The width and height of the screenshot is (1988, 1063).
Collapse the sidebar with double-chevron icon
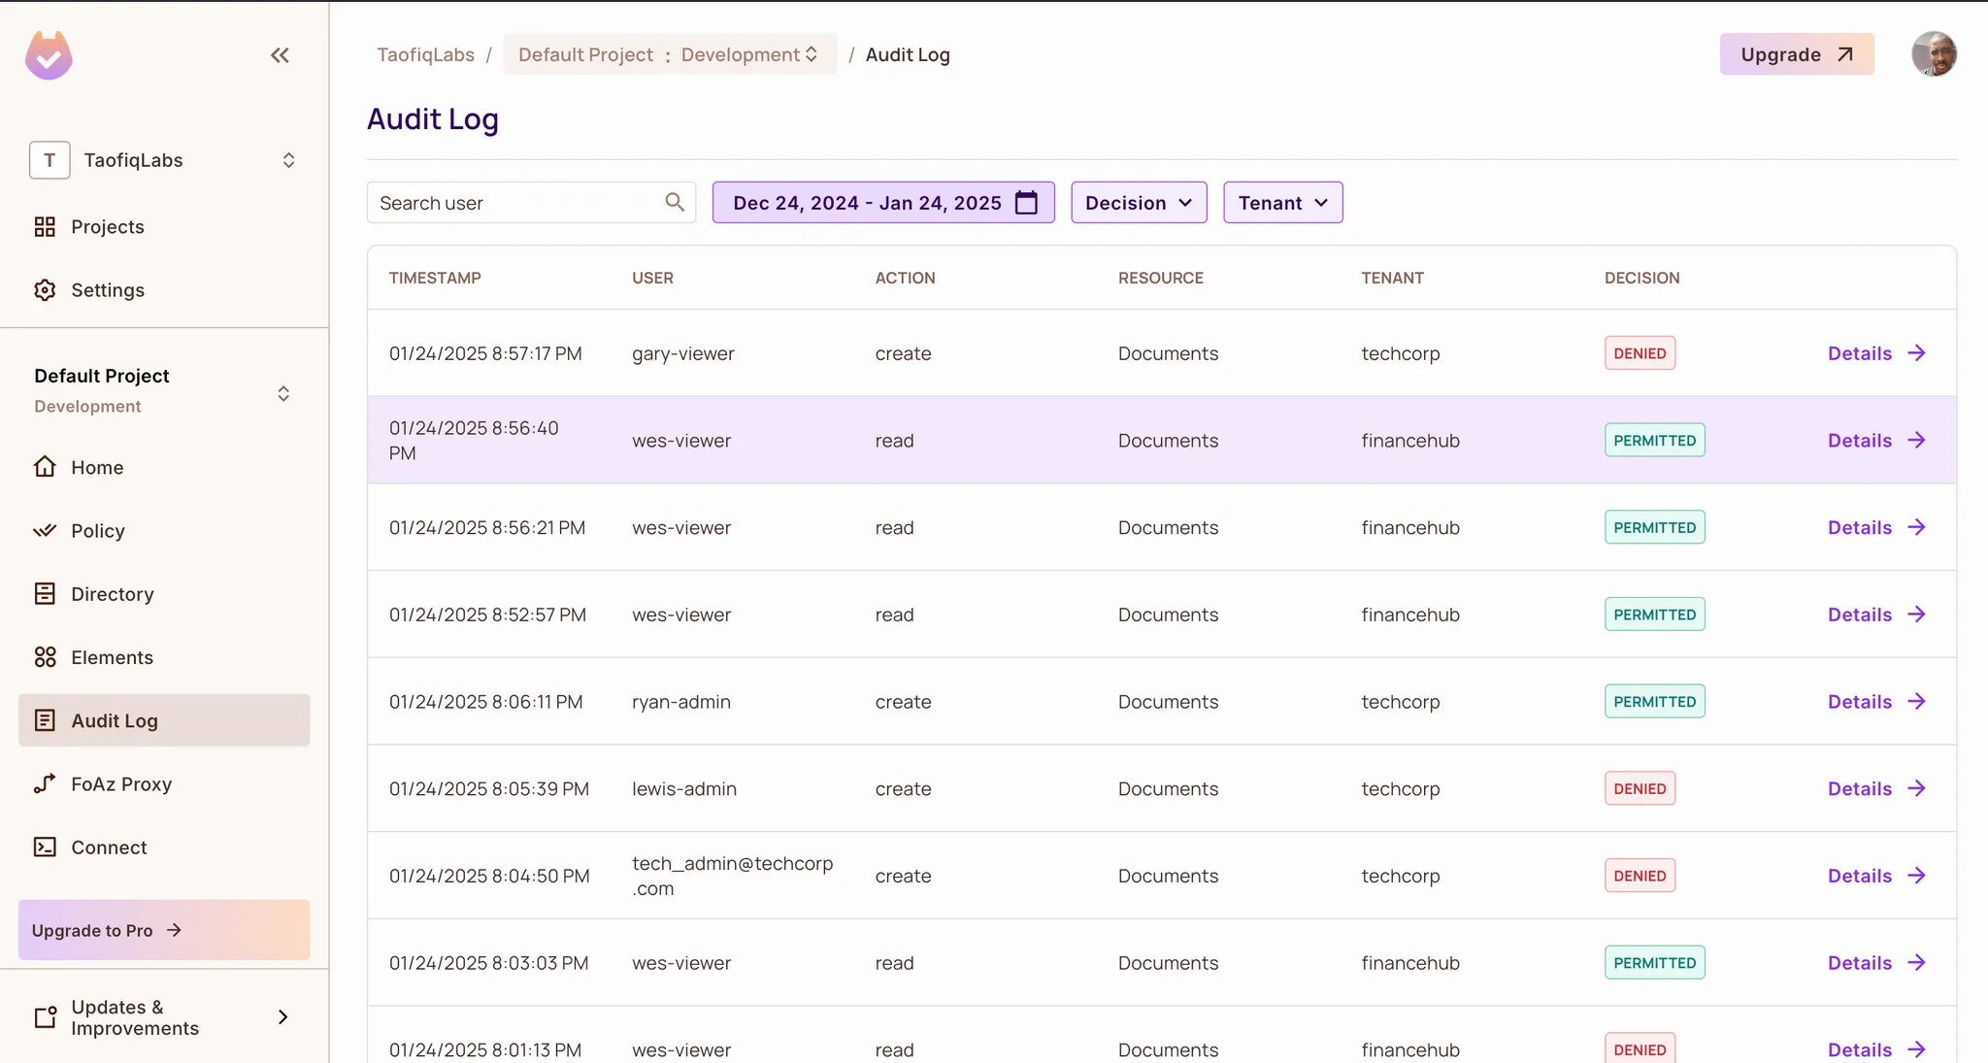click(x=280, y=55)
